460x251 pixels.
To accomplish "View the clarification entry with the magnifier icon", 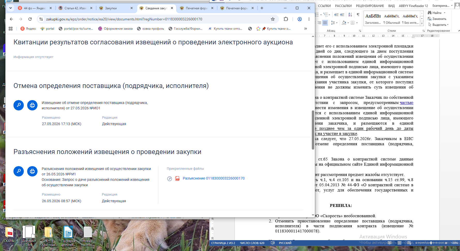I will 19,171.
